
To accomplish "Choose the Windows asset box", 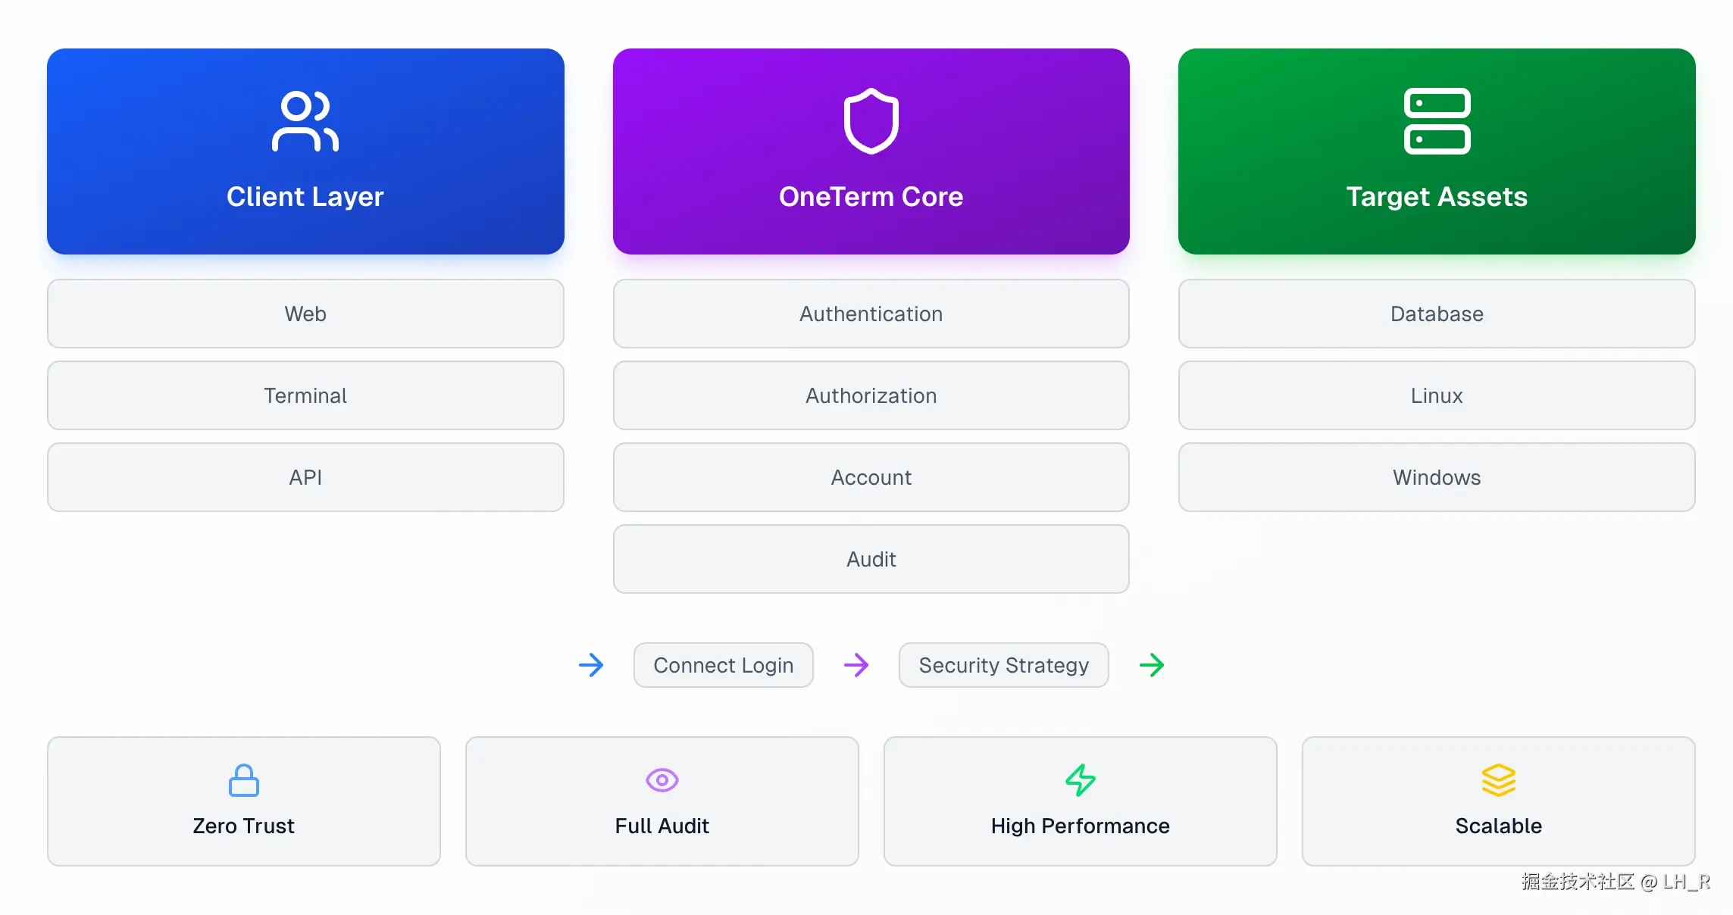I will click(x=1437, y=477).
